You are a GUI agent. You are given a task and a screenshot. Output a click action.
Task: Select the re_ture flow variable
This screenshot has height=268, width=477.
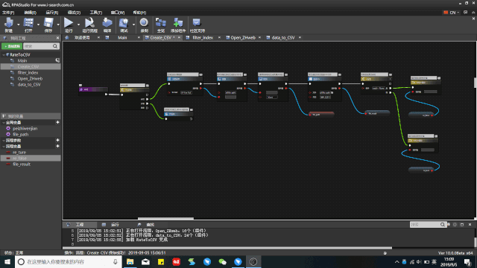tap(19, 152)
